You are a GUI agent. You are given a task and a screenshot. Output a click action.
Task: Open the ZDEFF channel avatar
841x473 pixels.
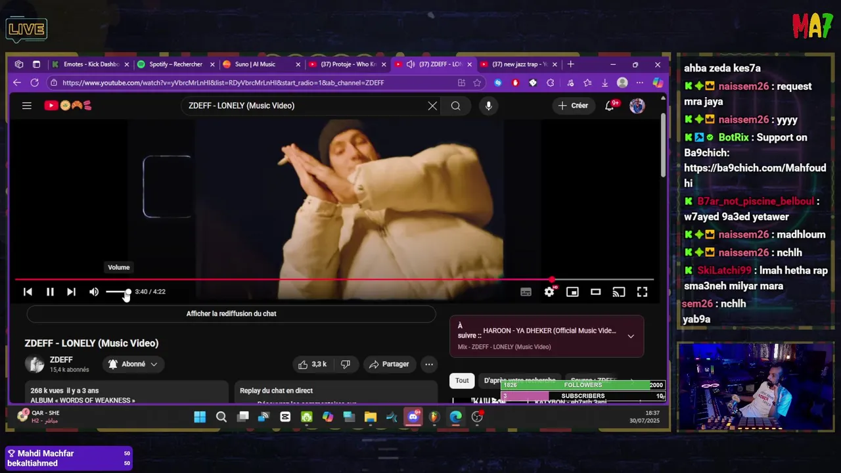click(x=35, y=364)
